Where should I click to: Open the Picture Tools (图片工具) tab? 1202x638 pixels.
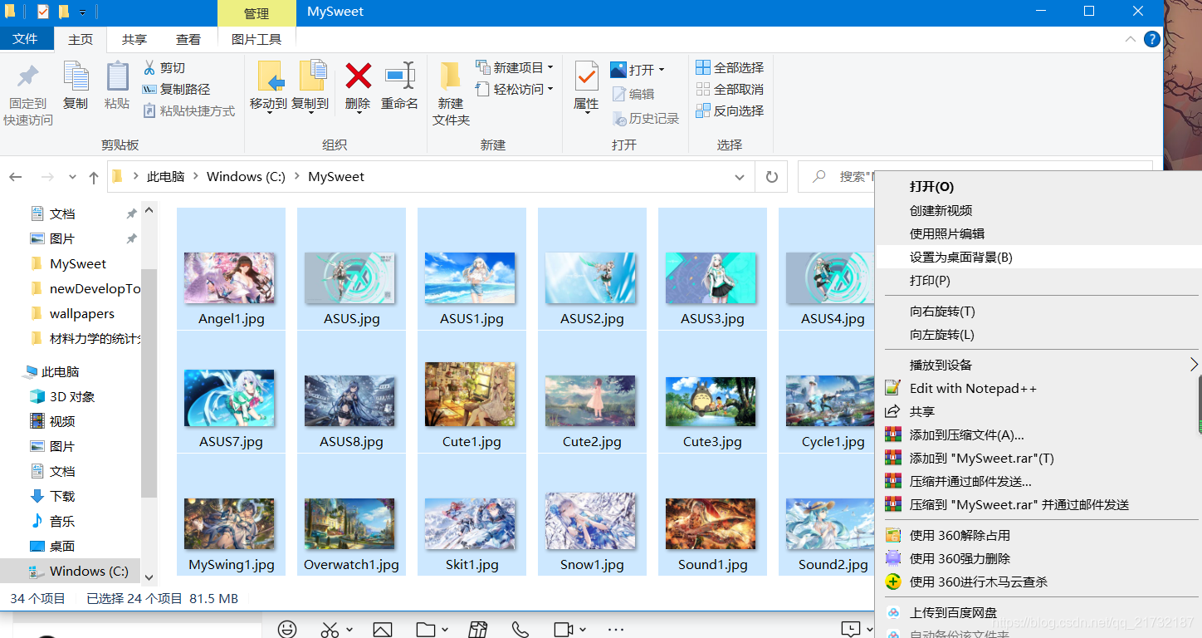click(257, 39)
